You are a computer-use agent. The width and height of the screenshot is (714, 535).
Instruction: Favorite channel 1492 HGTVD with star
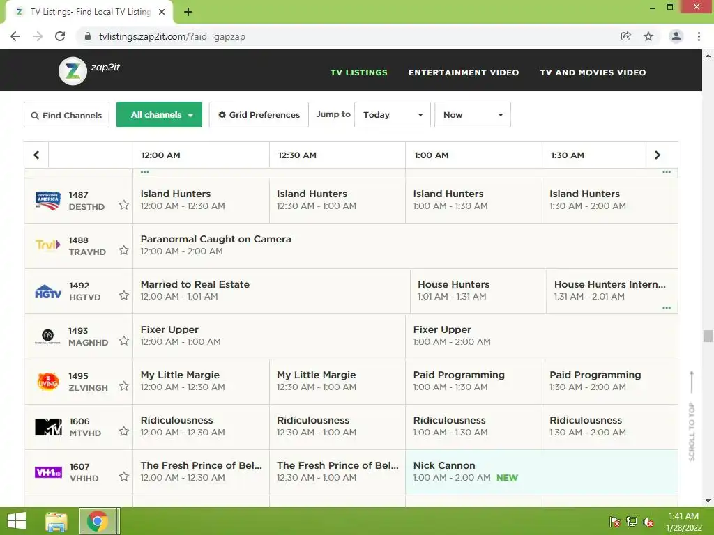124,295
